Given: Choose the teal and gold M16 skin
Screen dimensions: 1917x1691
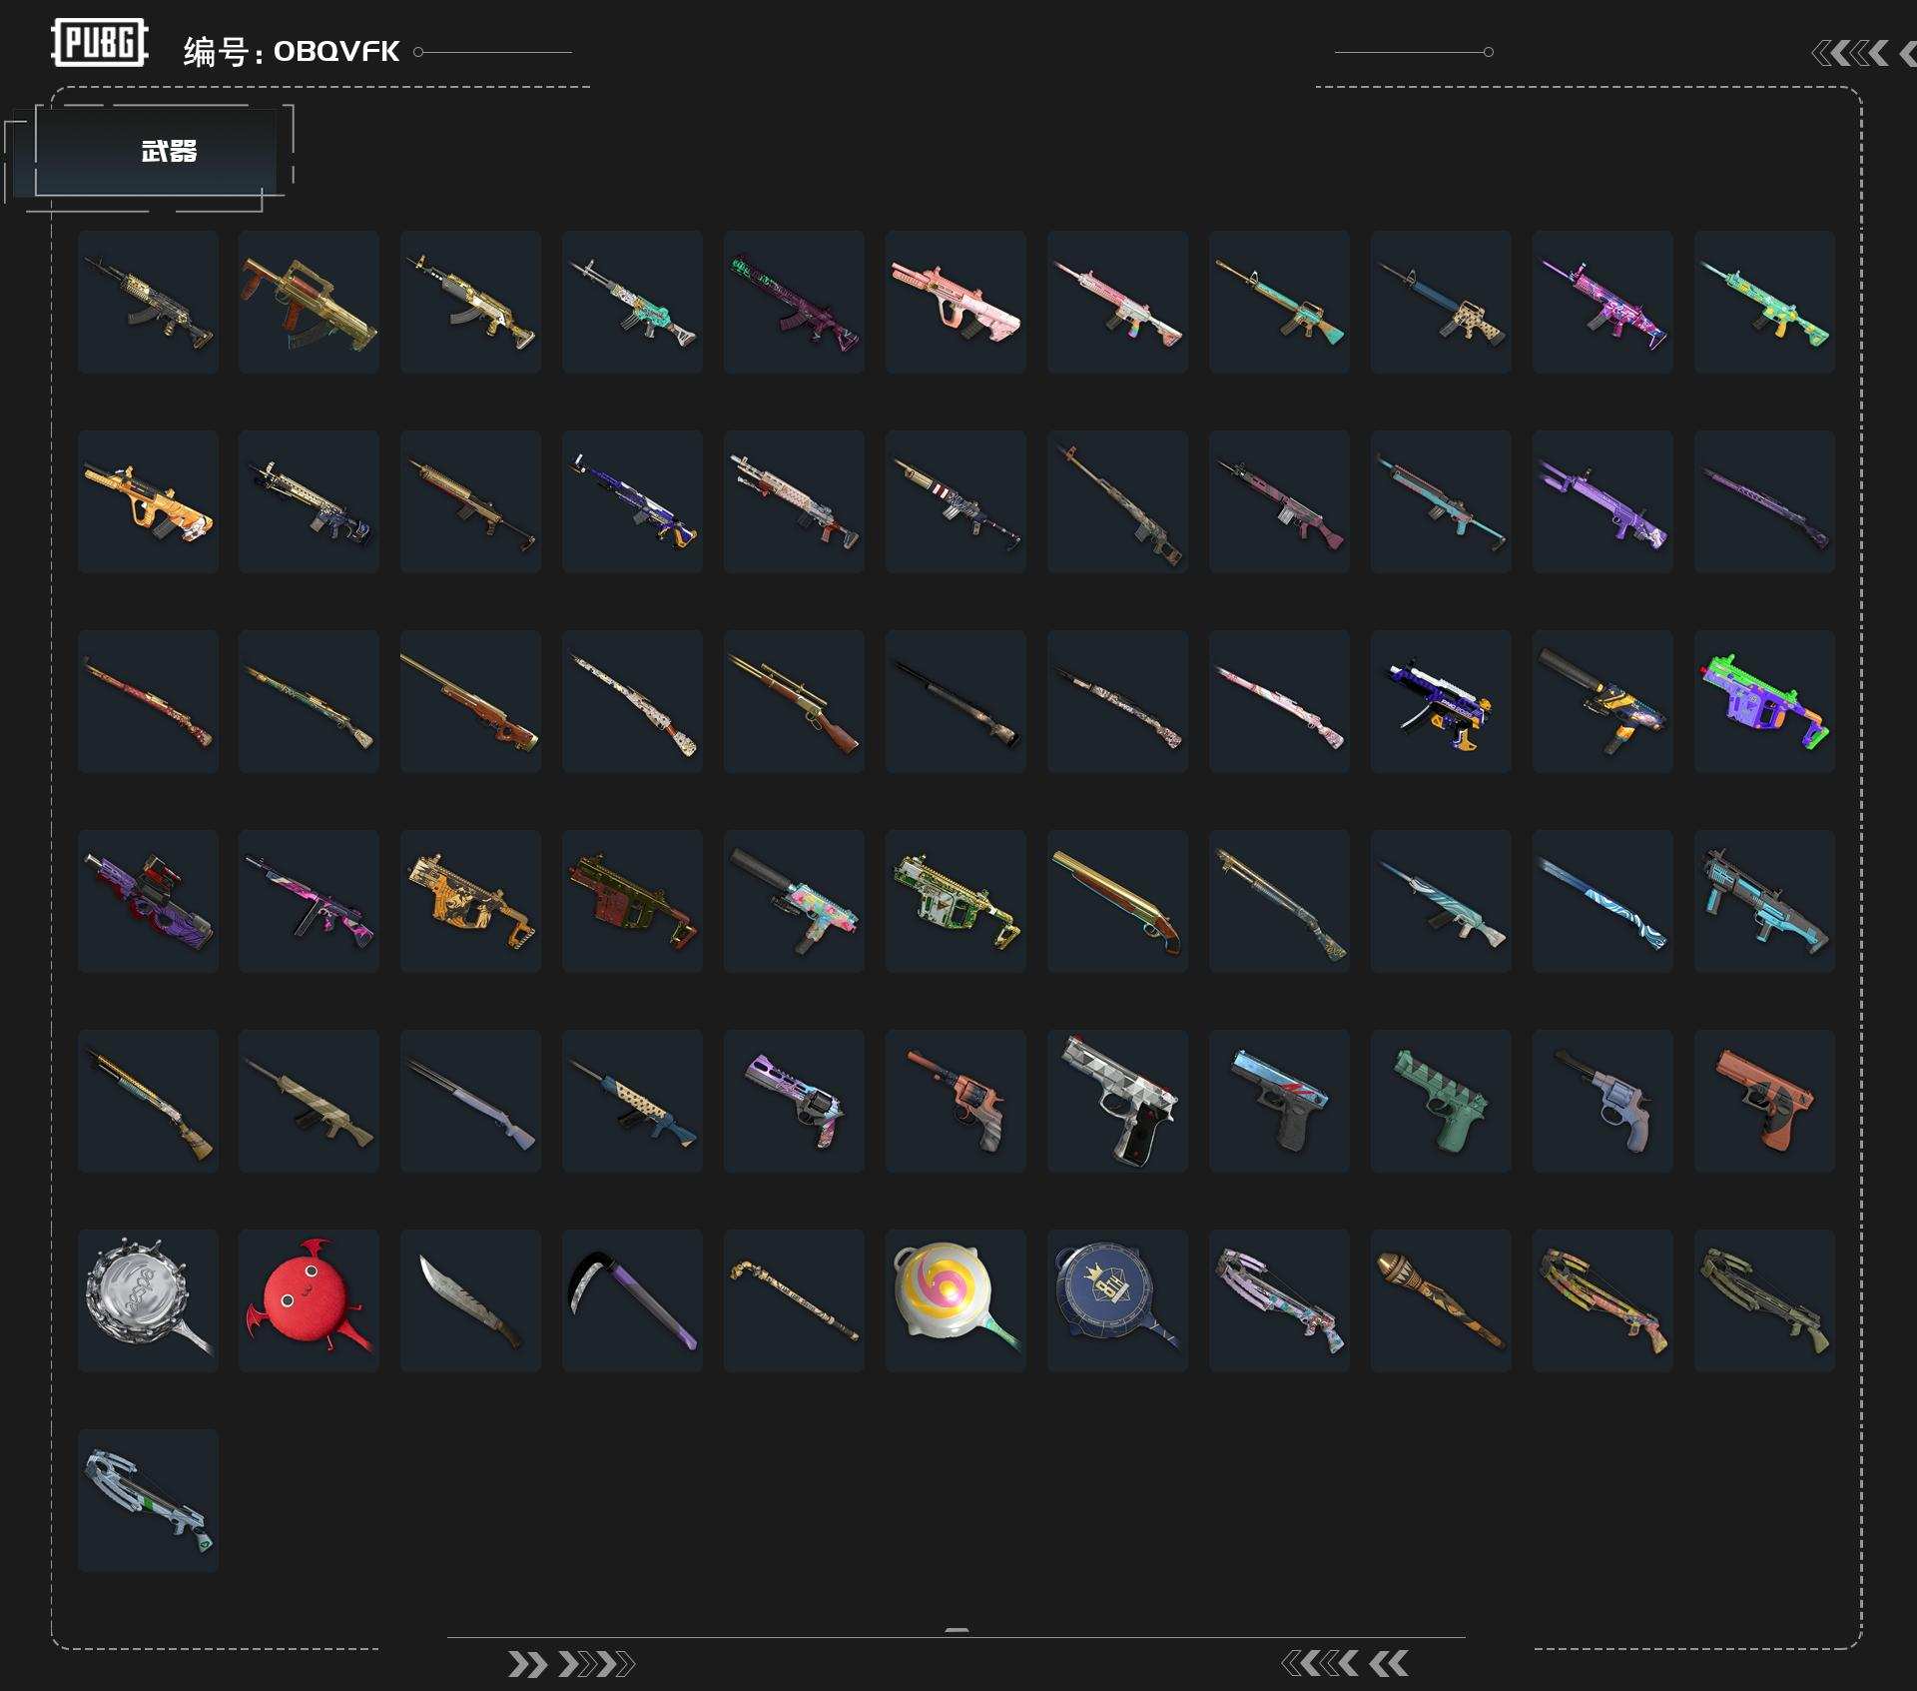Looking at the screenshot, I should (x=1279, y=302).
